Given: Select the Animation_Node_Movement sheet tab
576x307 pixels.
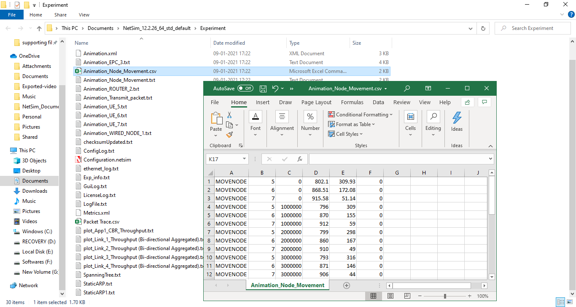Looking at the screenshot, I should 288,285.
